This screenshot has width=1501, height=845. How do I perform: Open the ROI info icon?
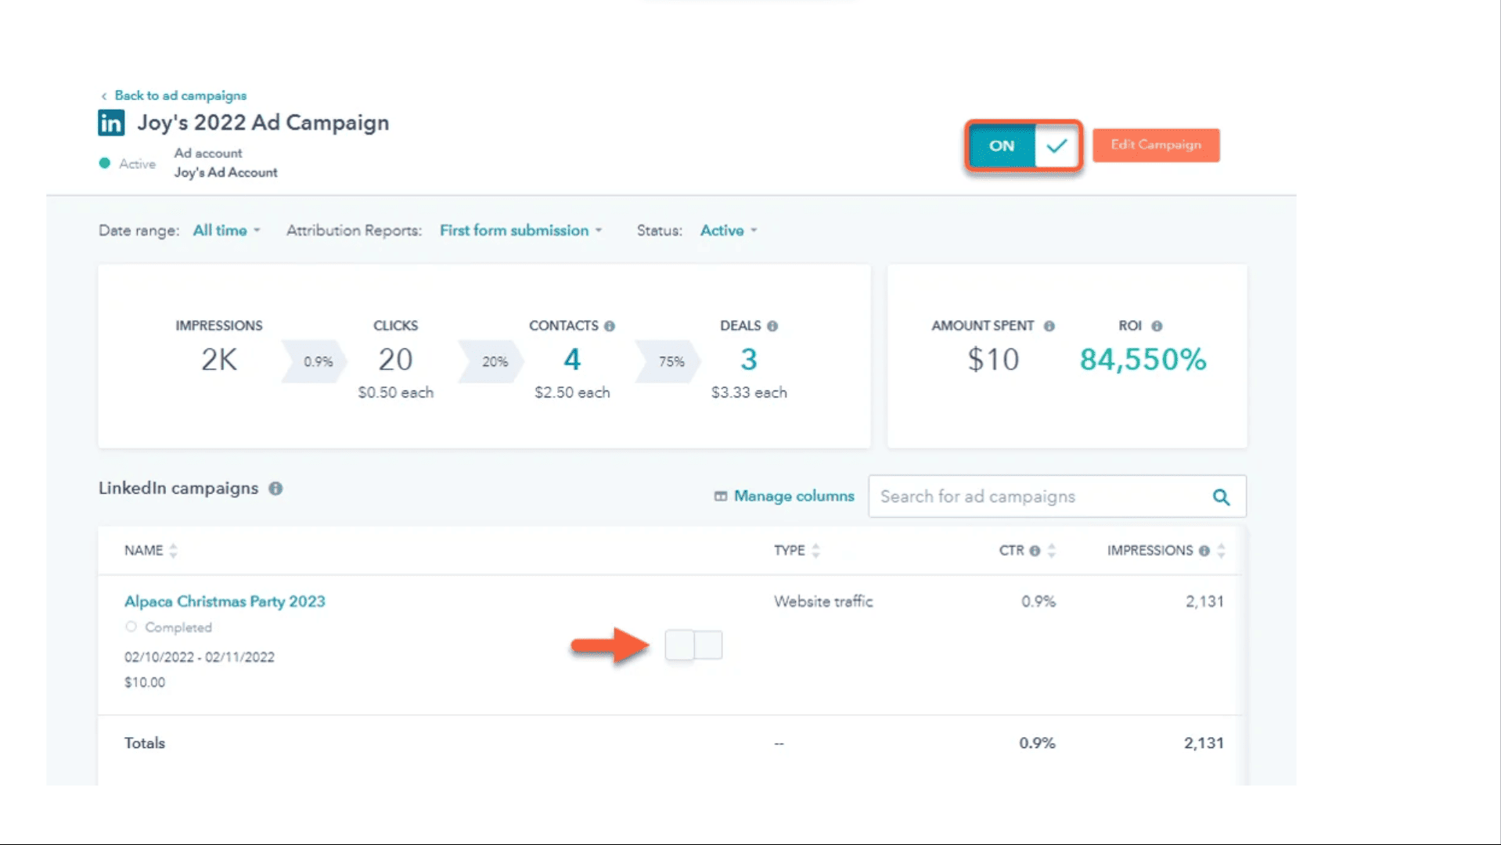tap(1157, 325)
